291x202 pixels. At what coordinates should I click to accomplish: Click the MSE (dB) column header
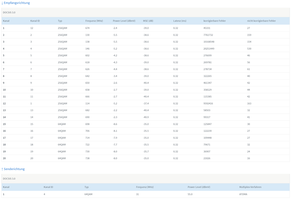point(148,21)
